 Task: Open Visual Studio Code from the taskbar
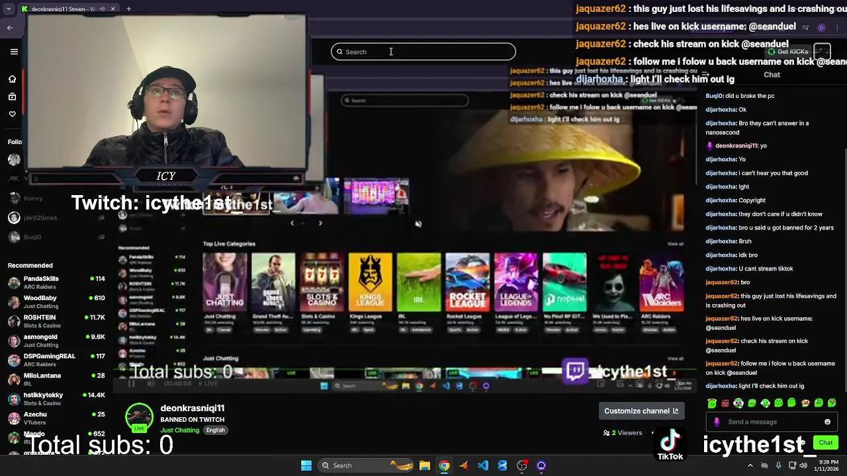pos(483,465)
